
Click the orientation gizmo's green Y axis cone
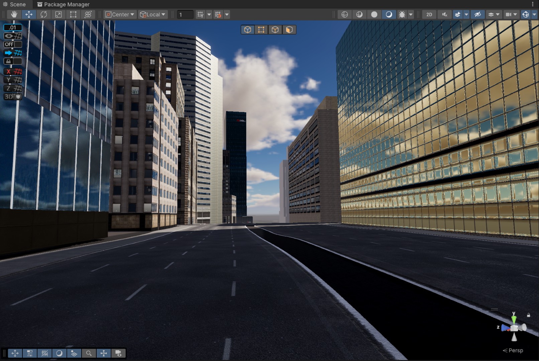click(514, 319)
